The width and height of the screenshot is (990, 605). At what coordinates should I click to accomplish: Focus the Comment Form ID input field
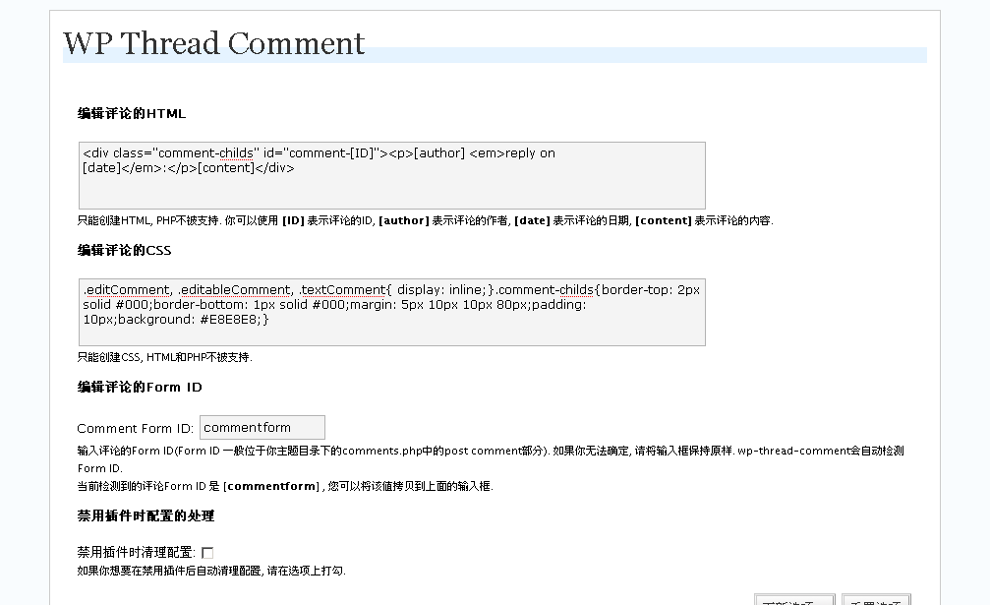click(262, 428)
